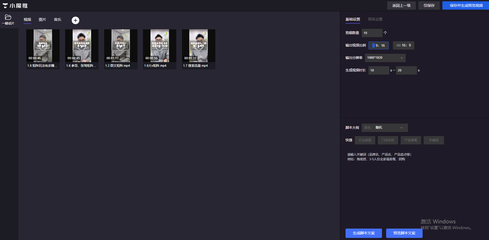Choose the 16:9 landscape aspect ratio

coord(403,45)
